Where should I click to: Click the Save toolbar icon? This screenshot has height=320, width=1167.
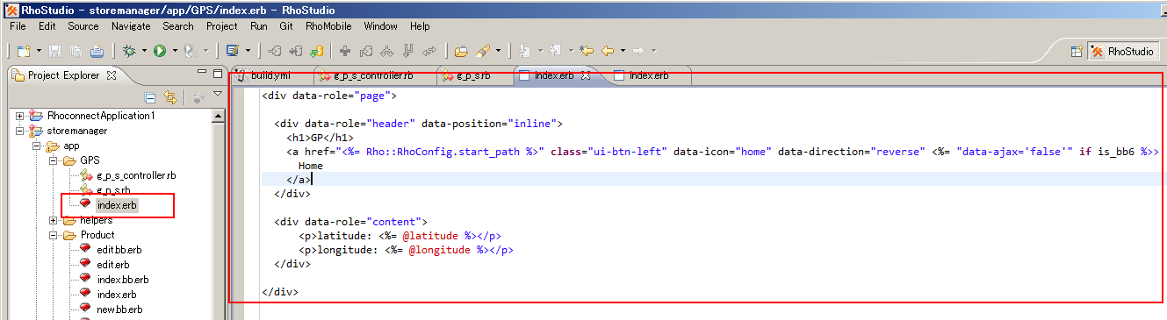click(54, 51)
